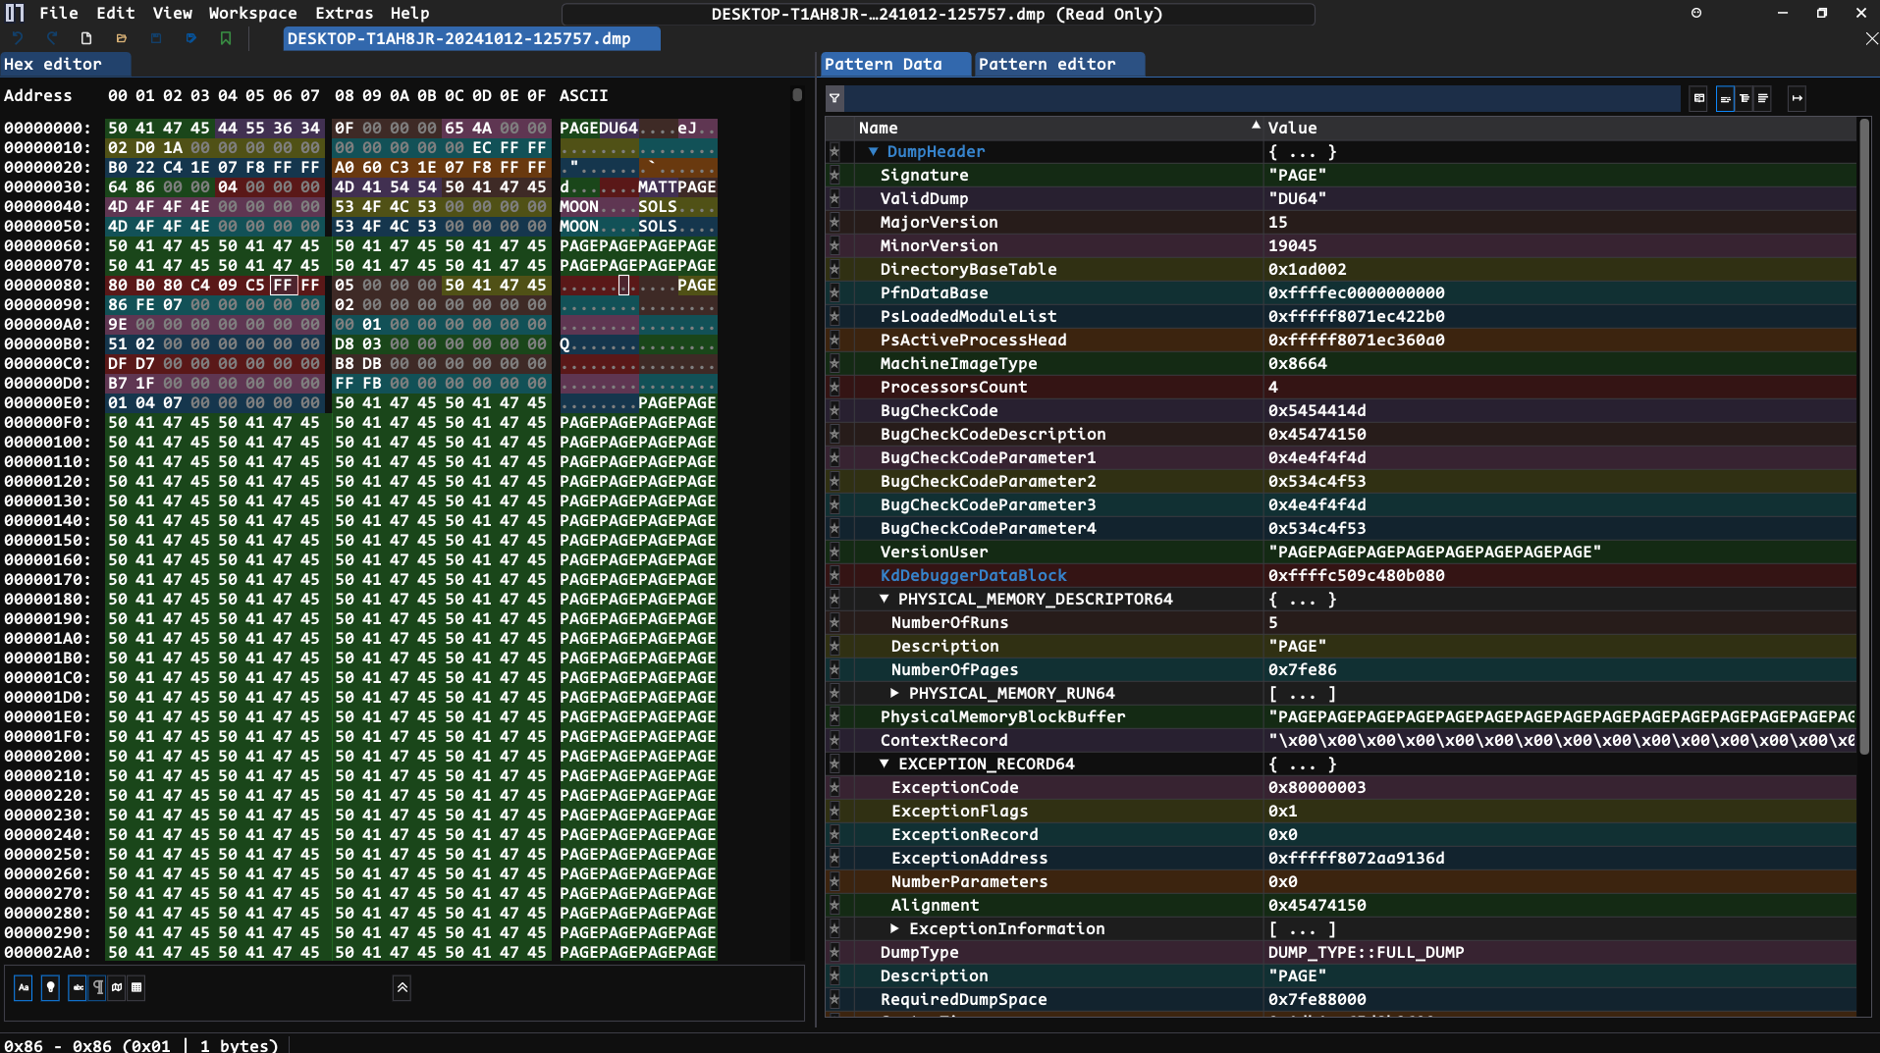Switch to the Pattern editor tab
1880x1053 pixels.
coord(1047,64)
